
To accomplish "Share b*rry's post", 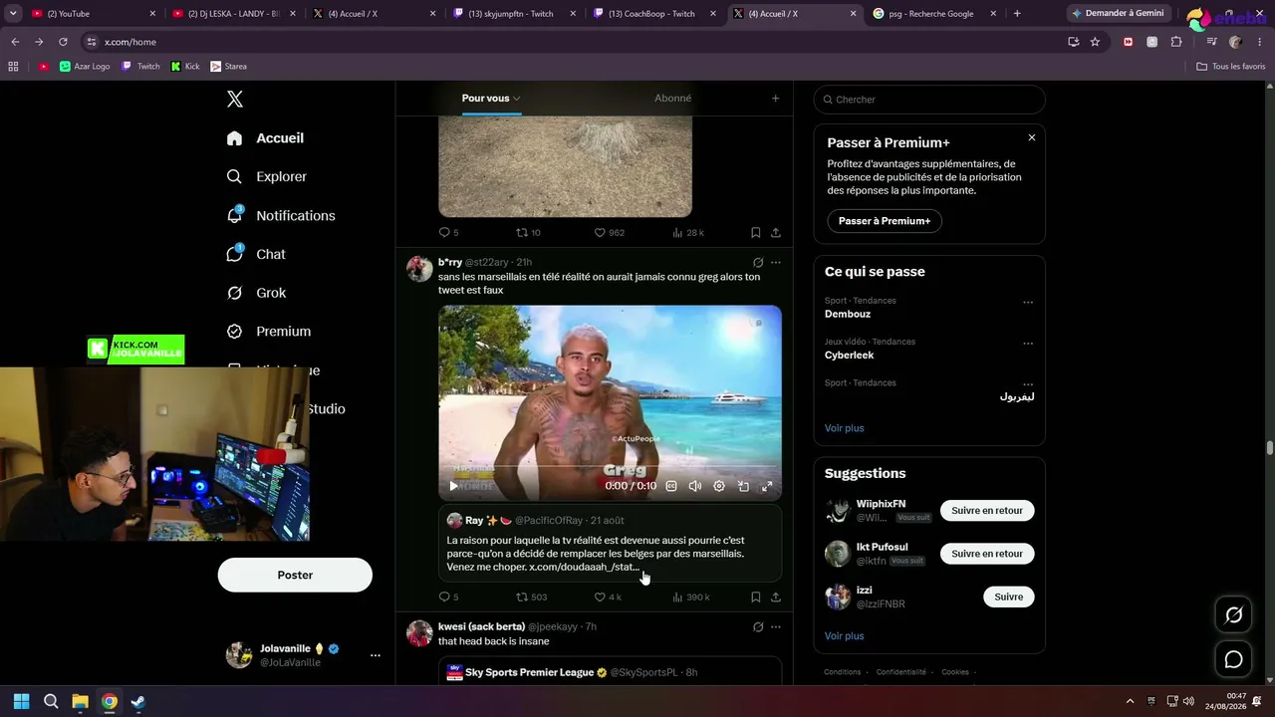I will 776,597.
